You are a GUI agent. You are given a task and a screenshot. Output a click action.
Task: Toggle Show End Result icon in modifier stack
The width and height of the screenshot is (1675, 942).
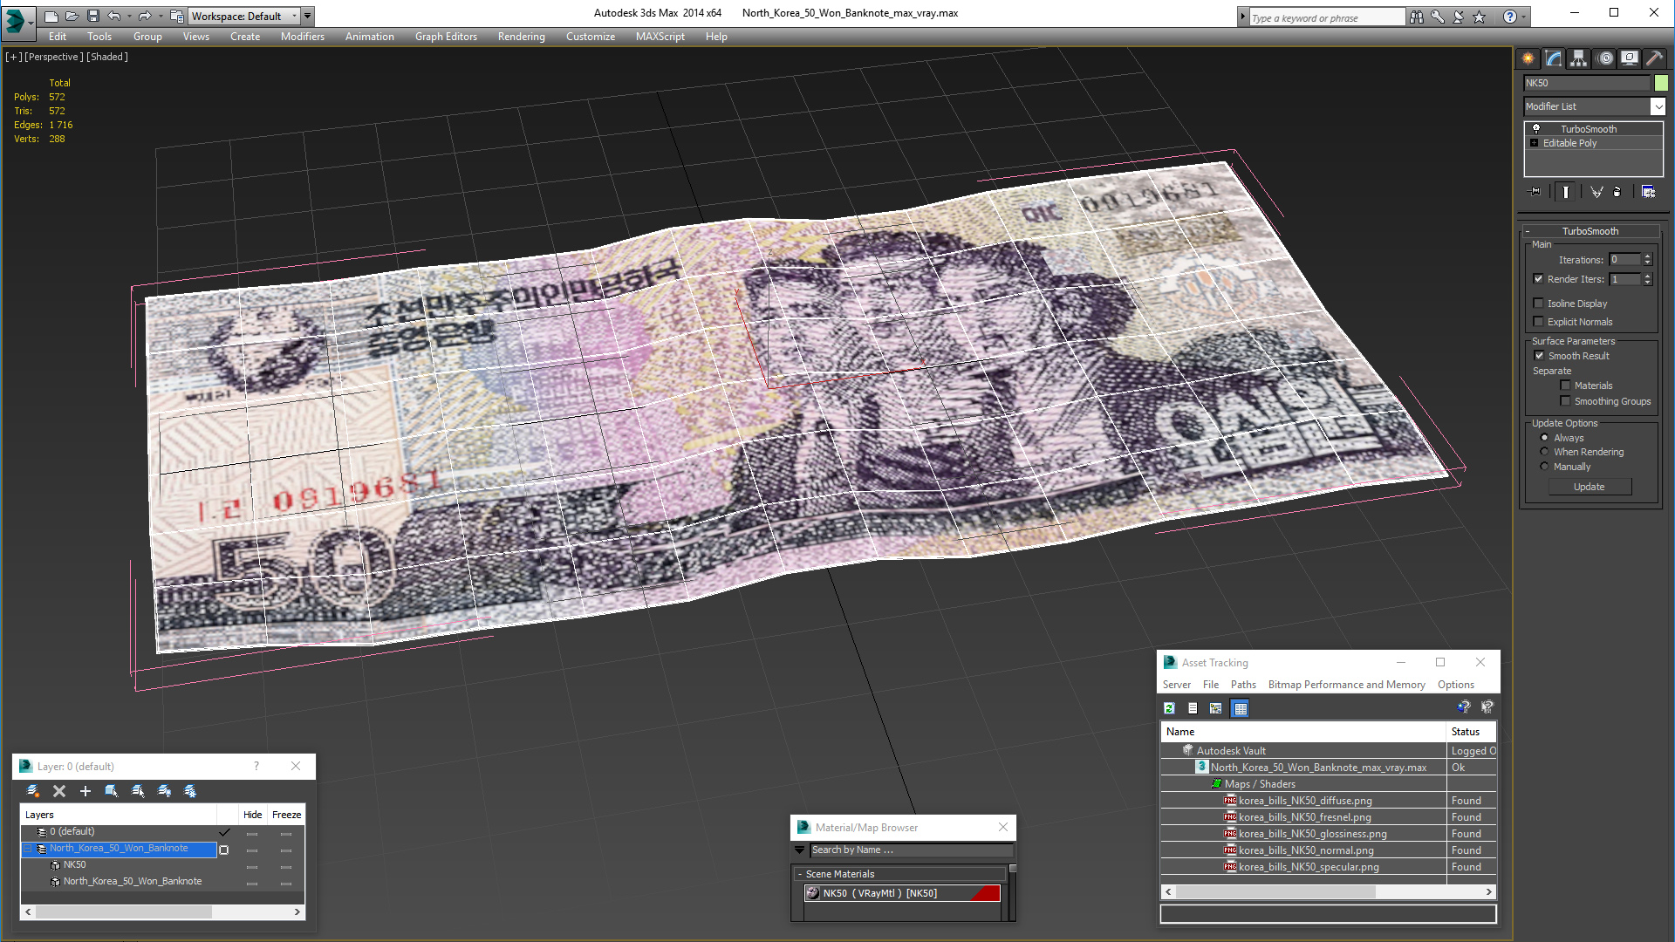tap(1566, 192)
